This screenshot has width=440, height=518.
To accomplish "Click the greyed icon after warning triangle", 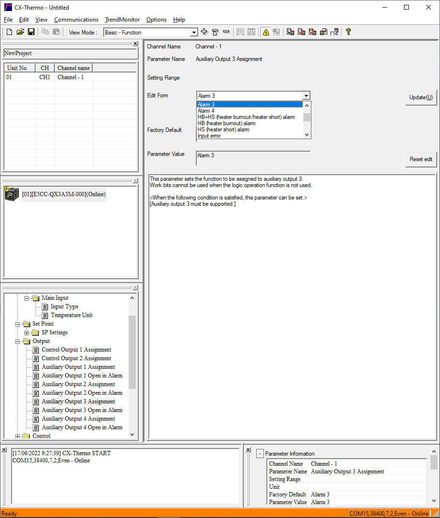I will [x=276, y=32].
